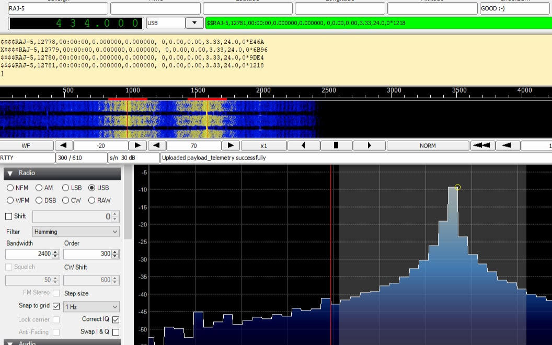The width and height of the screenshot is (552, 345).
Task: Select the NFM radio mode
Action: pyautogui.click(x=10, y=188)
